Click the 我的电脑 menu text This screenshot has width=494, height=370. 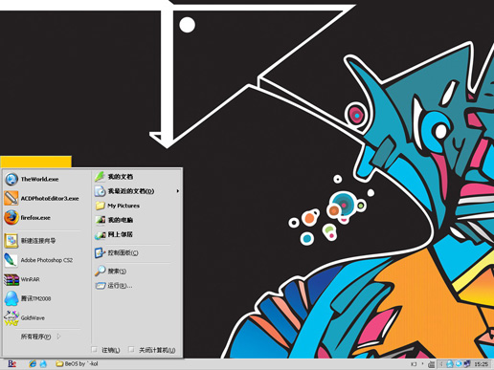121,220
